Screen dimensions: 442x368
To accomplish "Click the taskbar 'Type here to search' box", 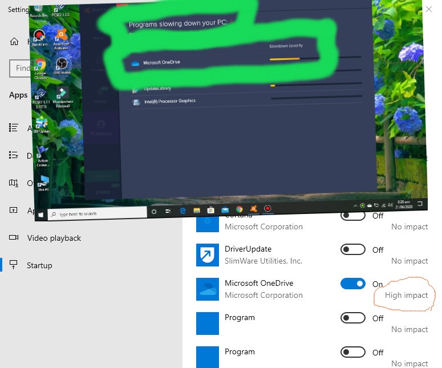I will pos(98,213).
